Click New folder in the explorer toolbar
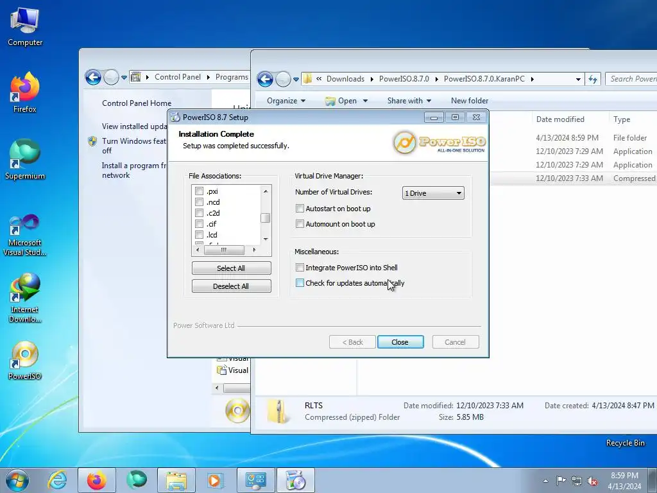Viewport: 657px width, 493px height. click(x=469, y=101)
